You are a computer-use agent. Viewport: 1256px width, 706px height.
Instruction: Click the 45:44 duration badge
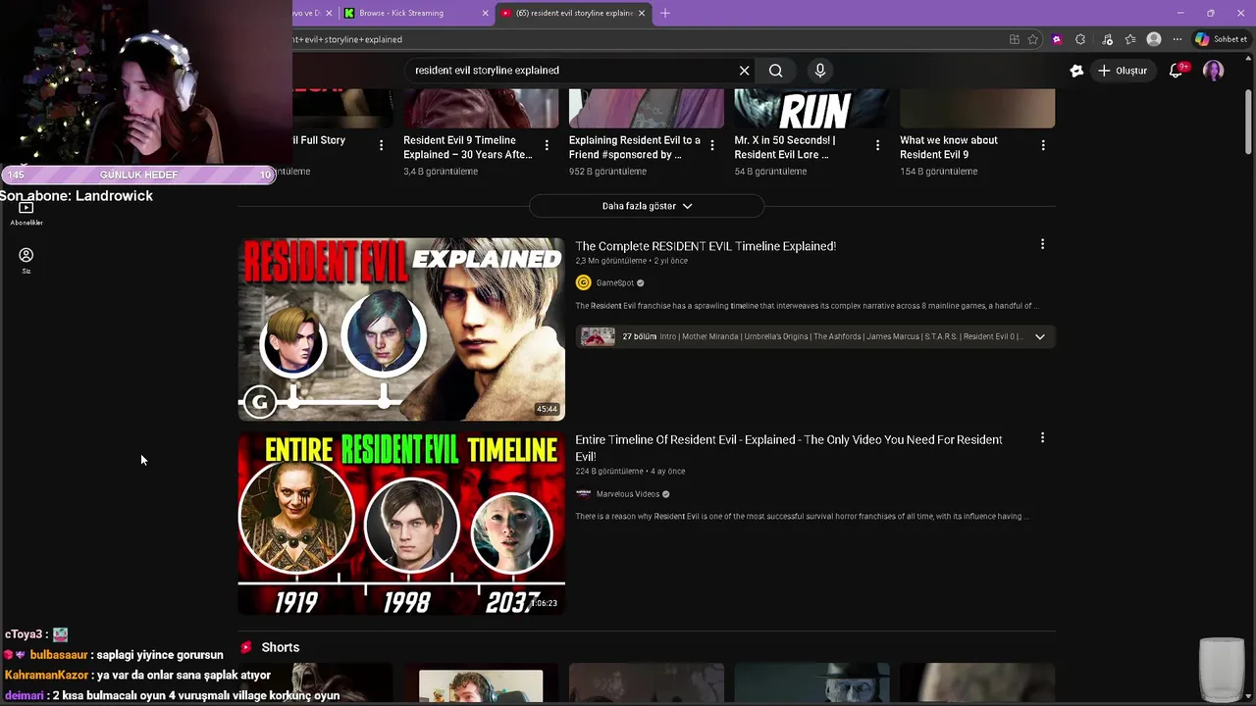(x=547, y=409)
